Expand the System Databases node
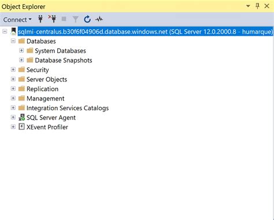274x220 pixels. 21,50
